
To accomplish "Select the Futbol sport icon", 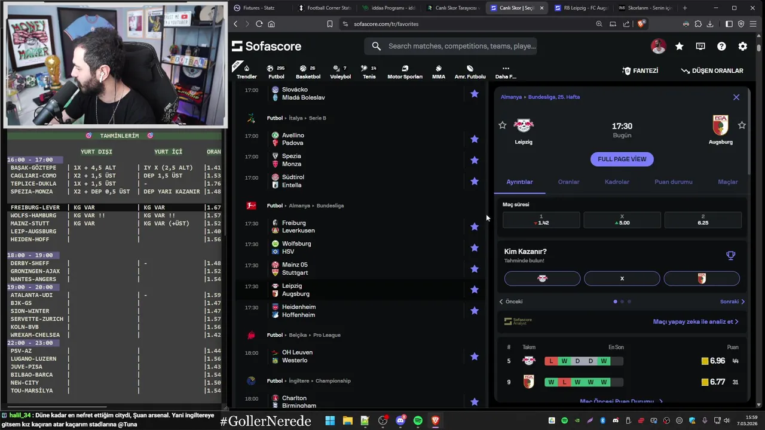I will [x=276, y=72].
